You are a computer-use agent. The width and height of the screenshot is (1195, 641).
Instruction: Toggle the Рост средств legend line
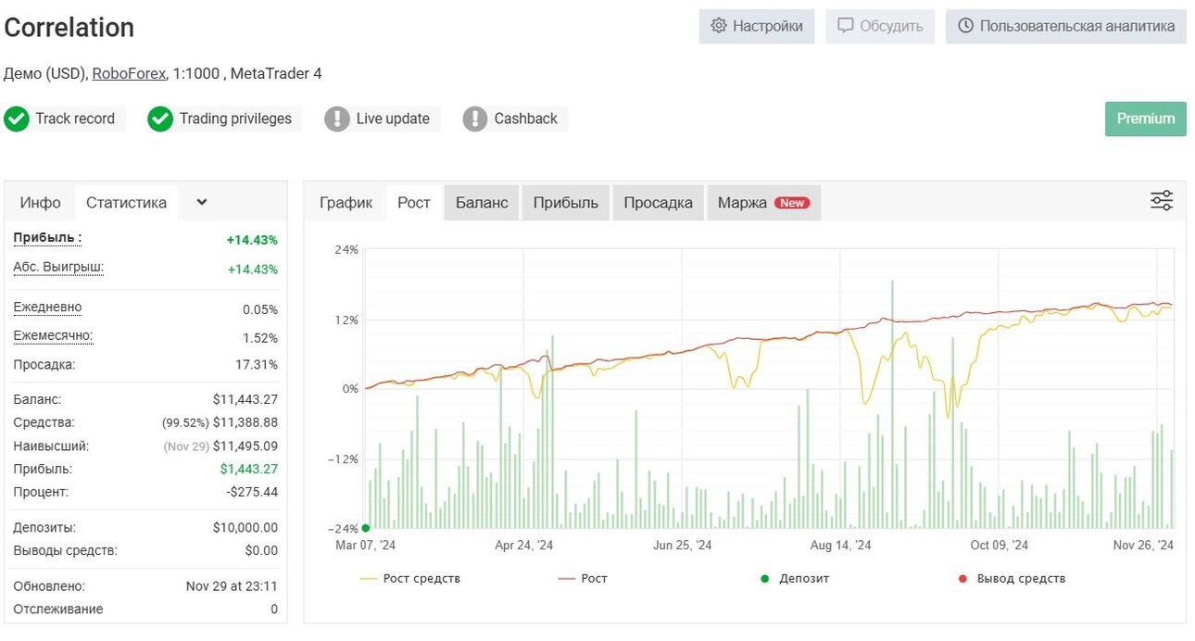pos(410,578)
